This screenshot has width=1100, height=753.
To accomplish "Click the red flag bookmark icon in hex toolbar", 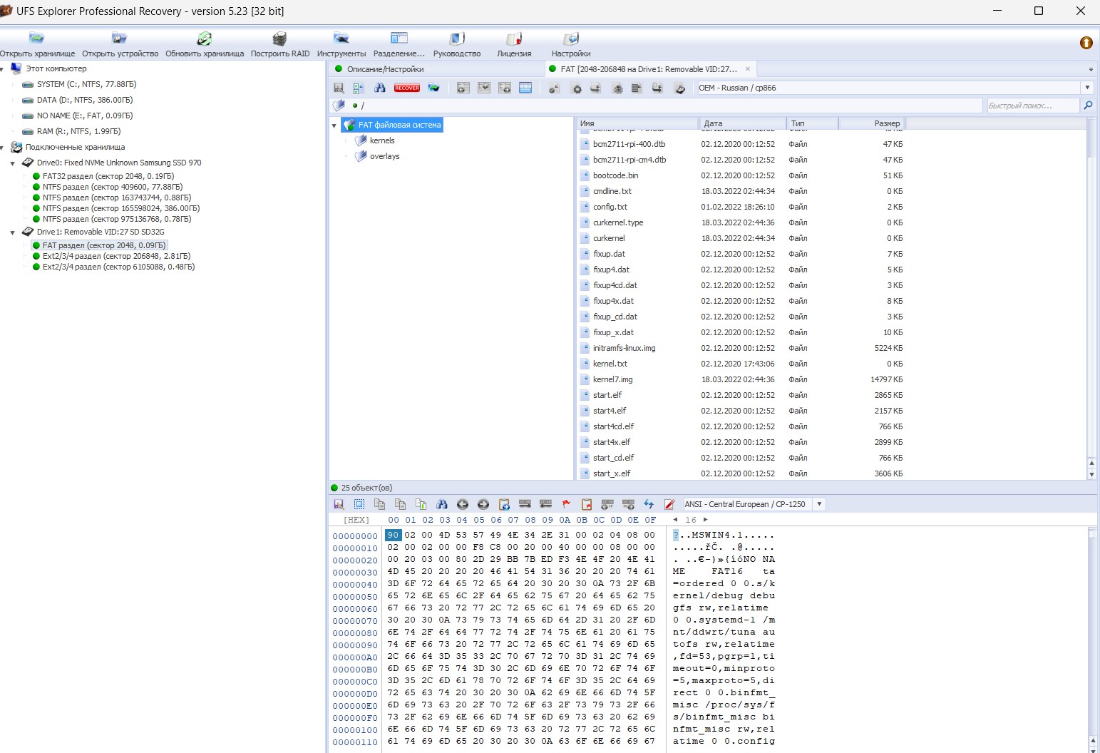I will point(566,504).
